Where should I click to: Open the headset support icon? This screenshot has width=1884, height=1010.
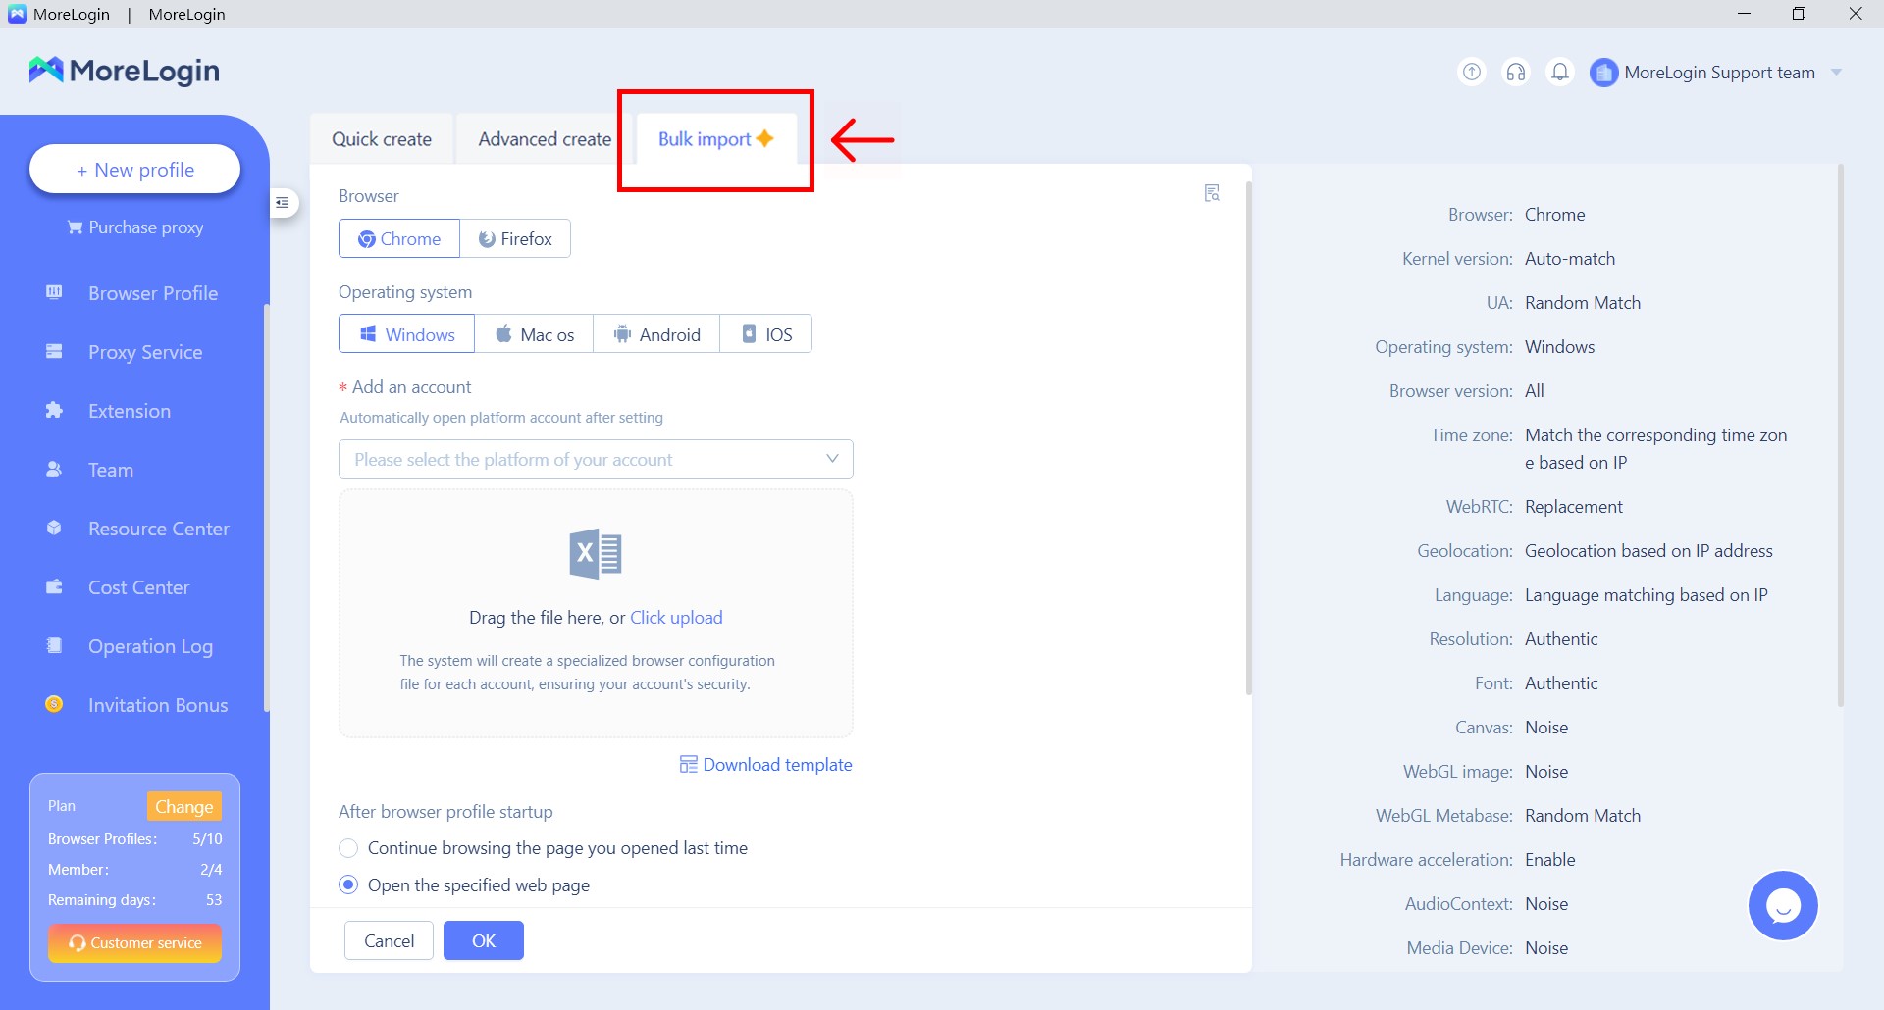tap(1515, 72)
